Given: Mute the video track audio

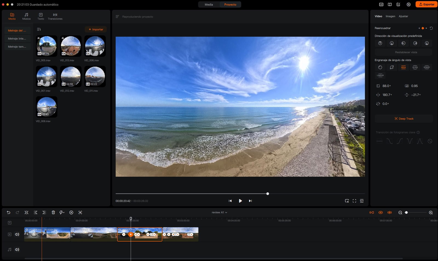Looking at the screenshot, I should click(17, 234).
